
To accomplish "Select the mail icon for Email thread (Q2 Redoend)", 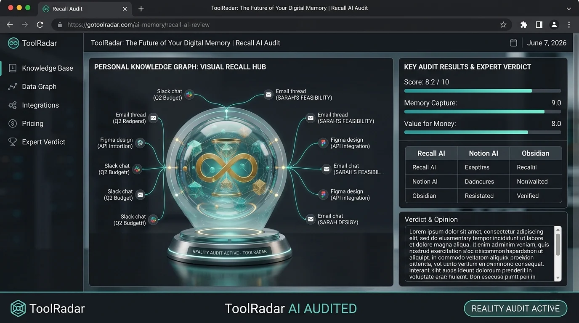I will pyautogui.click(x=153, y=118).
